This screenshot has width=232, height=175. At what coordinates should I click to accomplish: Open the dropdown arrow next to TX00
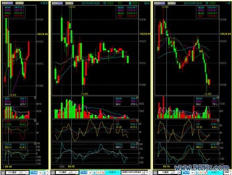point(40,173)
